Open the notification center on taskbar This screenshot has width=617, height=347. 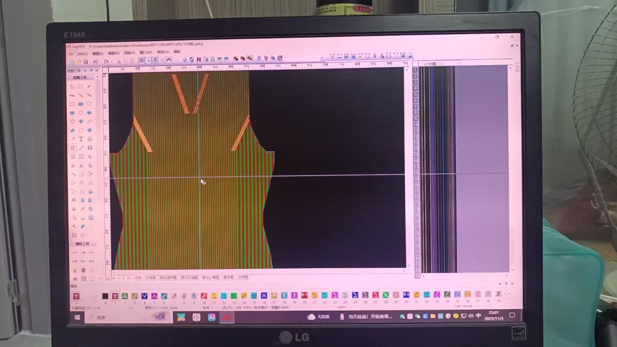tap(512, 315)
